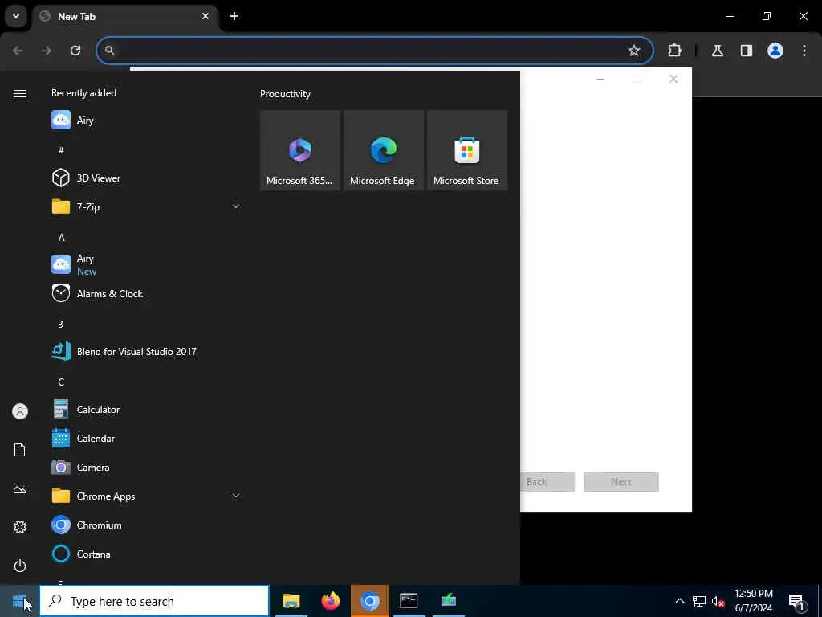
Task: Show hidden system tray icons
Action: (679, 601)
